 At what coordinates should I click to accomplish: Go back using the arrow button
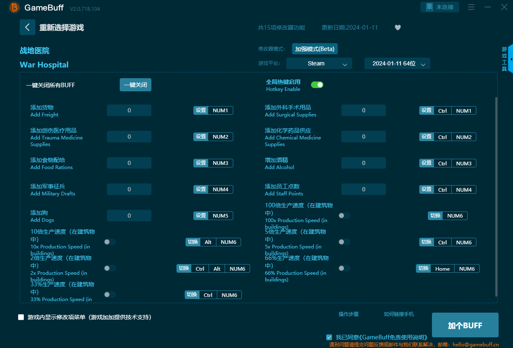coord(28,27)
